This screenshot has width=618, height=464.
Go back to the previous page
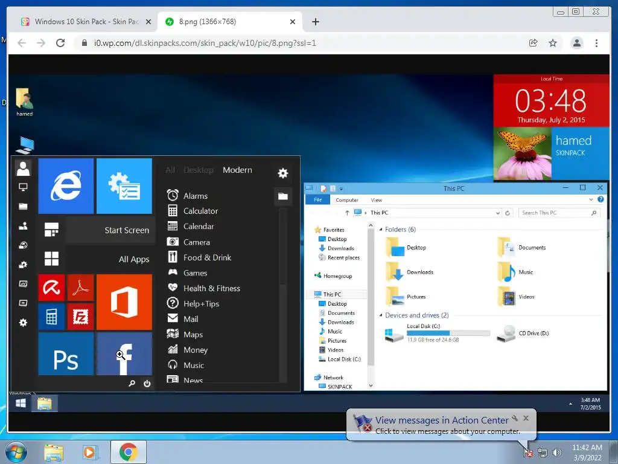pos(22,43)
